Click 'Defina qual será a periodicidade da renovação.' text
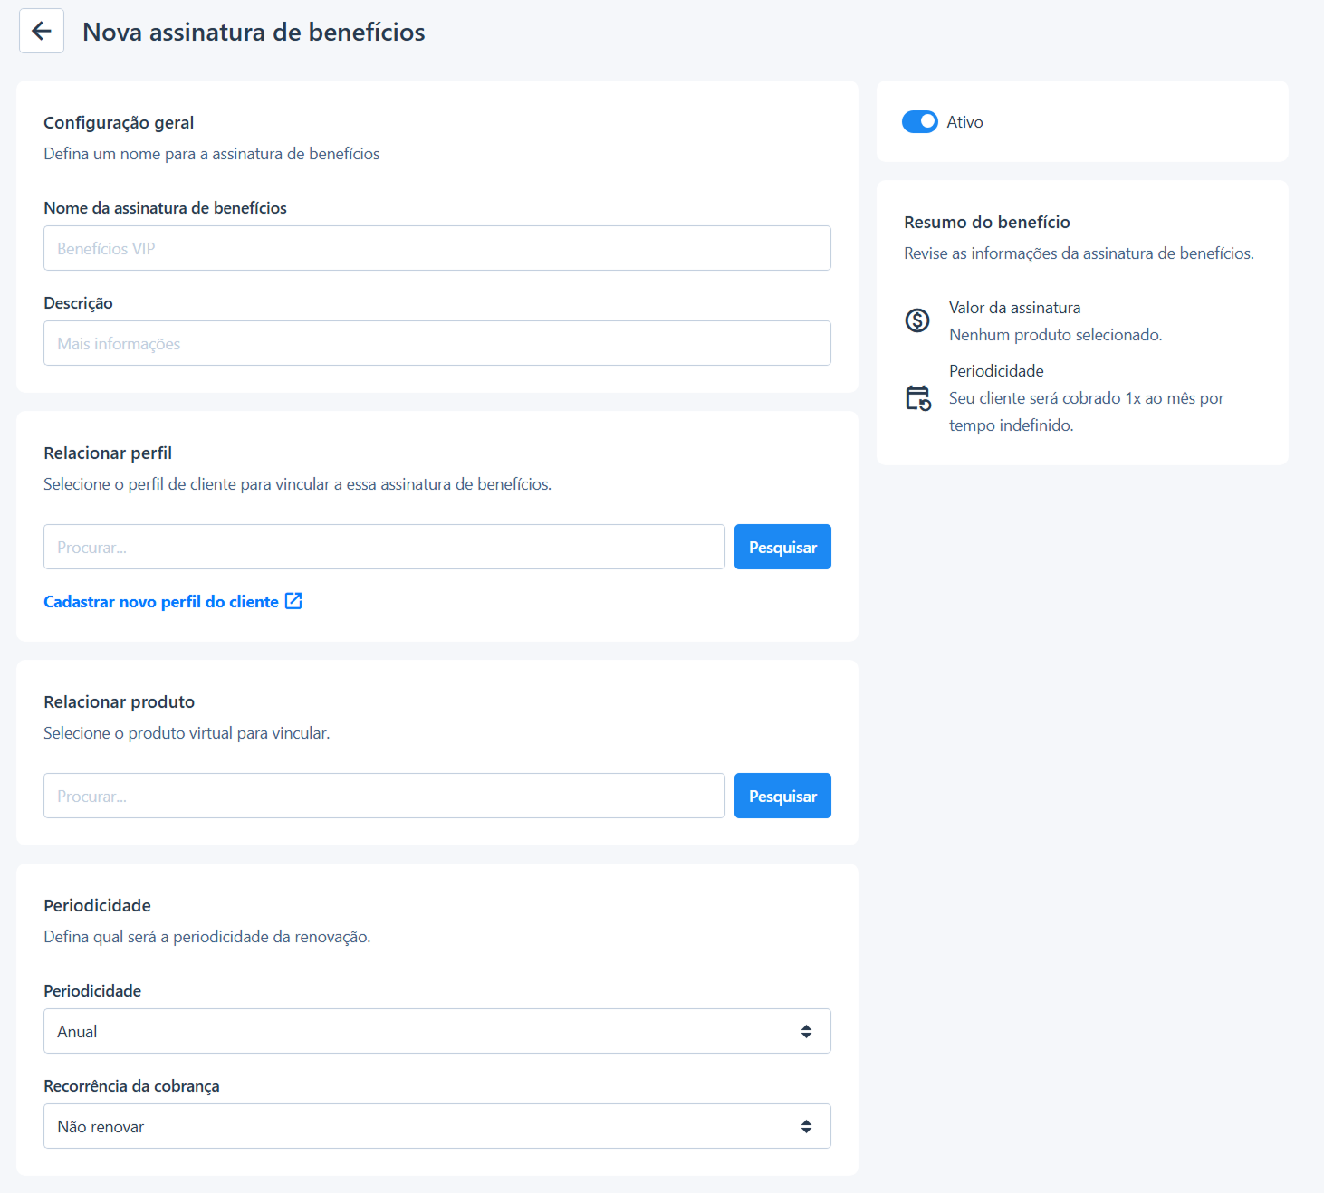1324x1193 pixels. [x=207, y=937]
